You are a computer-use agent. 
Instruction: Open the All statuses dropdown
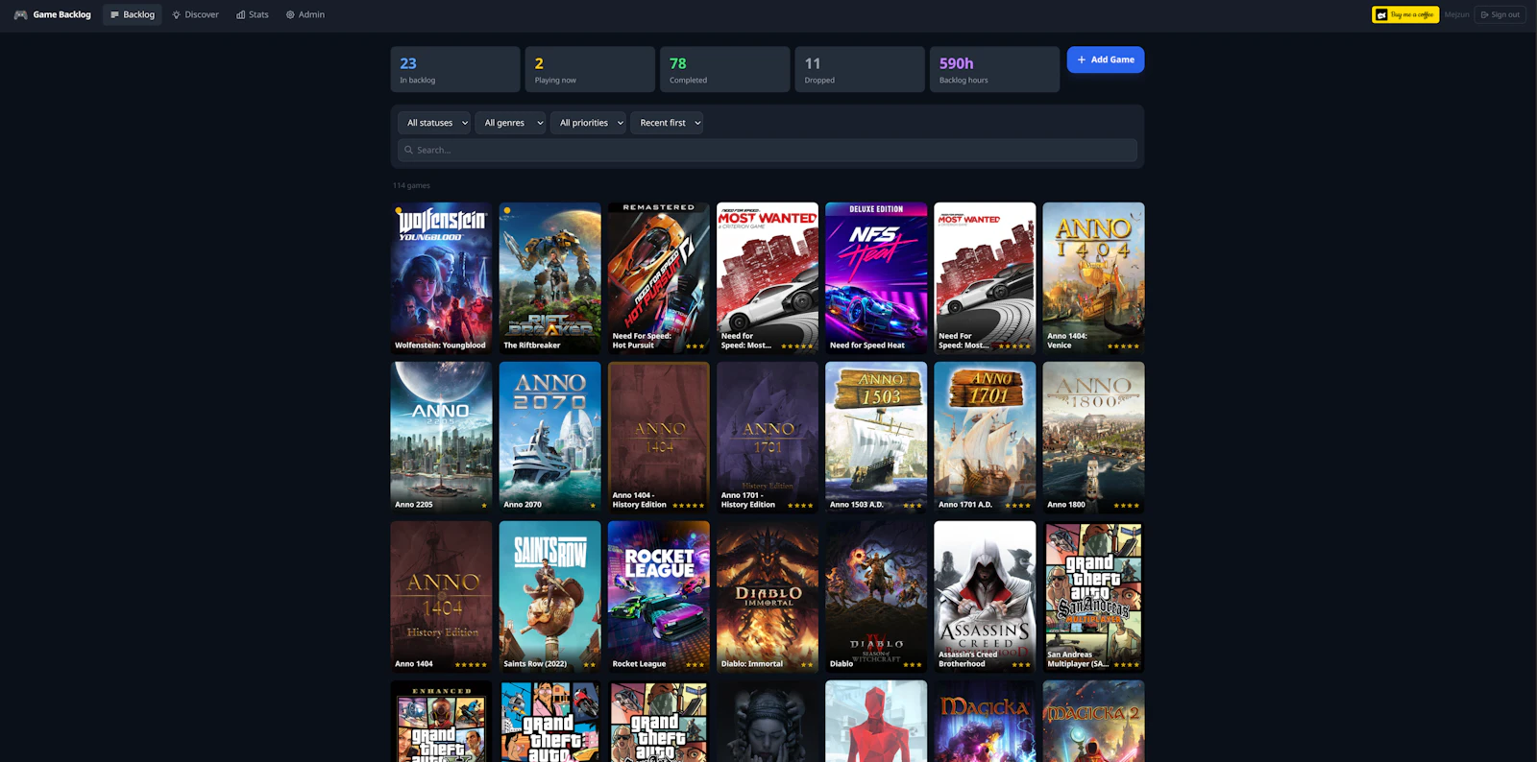(x=434, y=123)
